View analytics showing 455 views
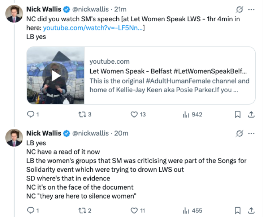 (186, 210)
